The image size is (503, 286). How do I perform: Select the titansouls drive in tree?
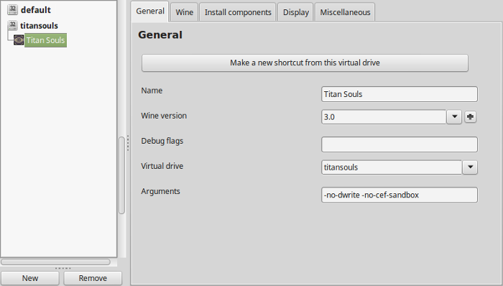coord(39,25)
